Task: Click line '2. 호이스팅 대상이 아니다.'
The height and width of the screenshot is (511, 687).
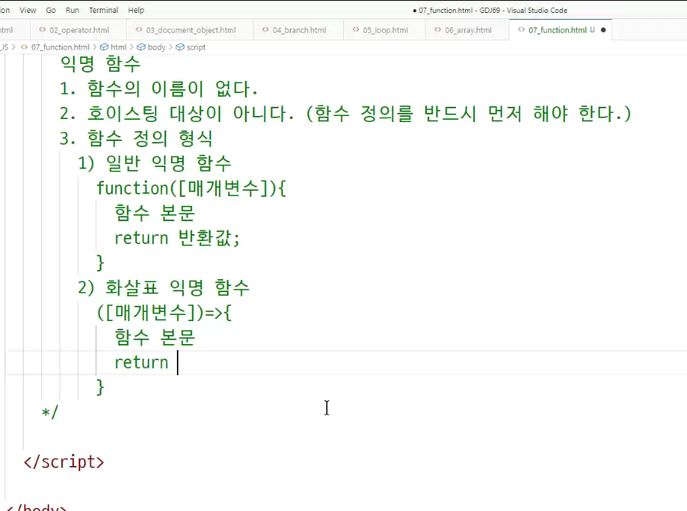Action: pyautogui.click(x=177, y=114)
